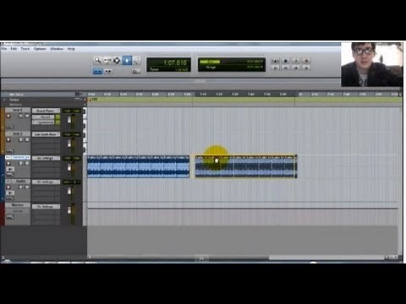This screenshot has height=304, width=406.
Task: Click the Play transport button
Action: click(296, 61)
